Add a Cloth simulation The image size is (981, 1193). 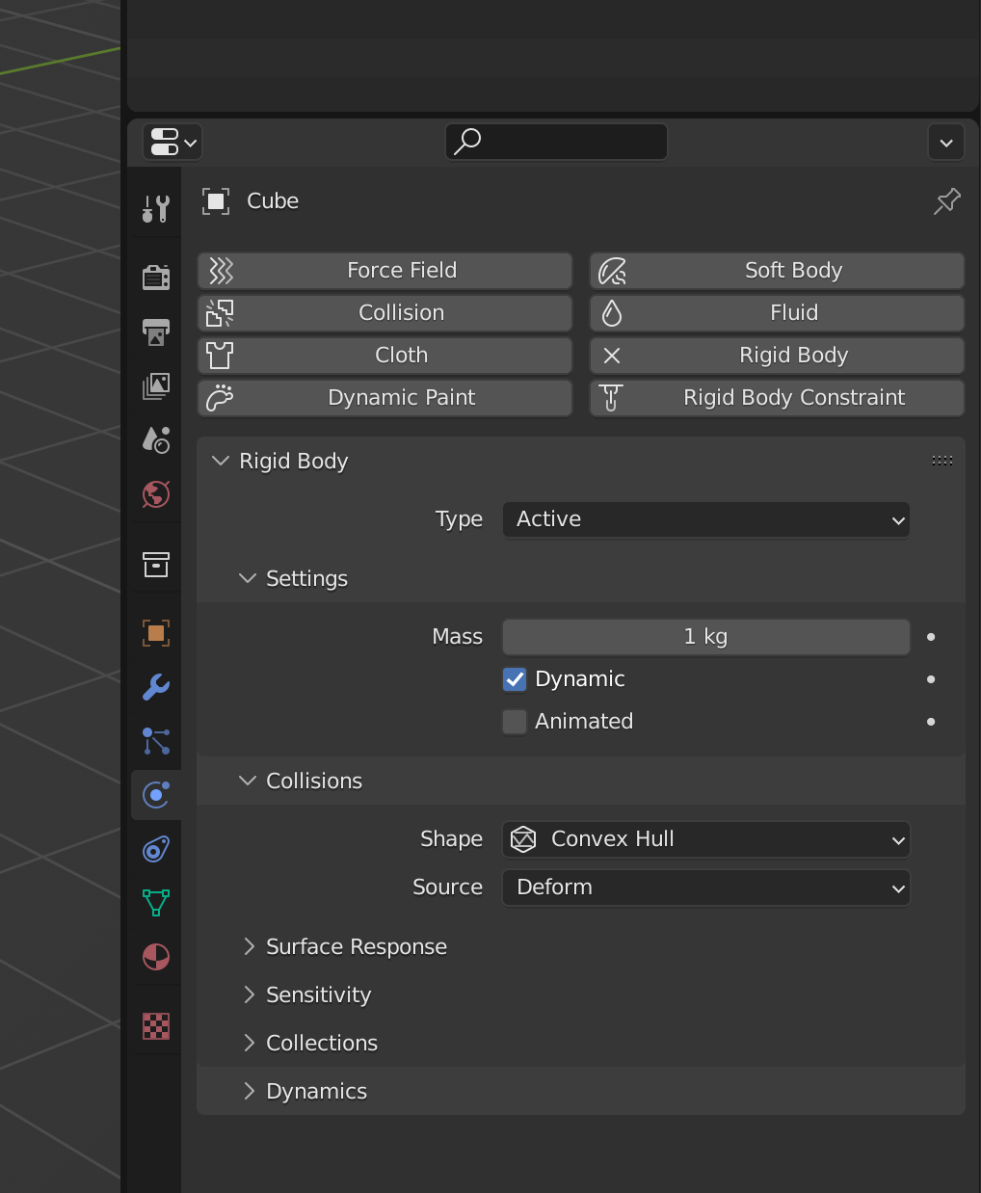click(384, 356)
